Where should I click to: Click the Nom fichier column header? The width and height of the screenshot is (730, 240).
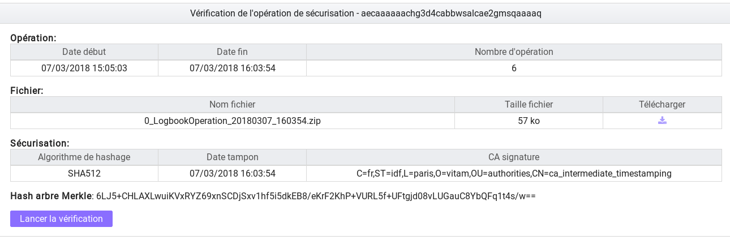coord(233,104)
